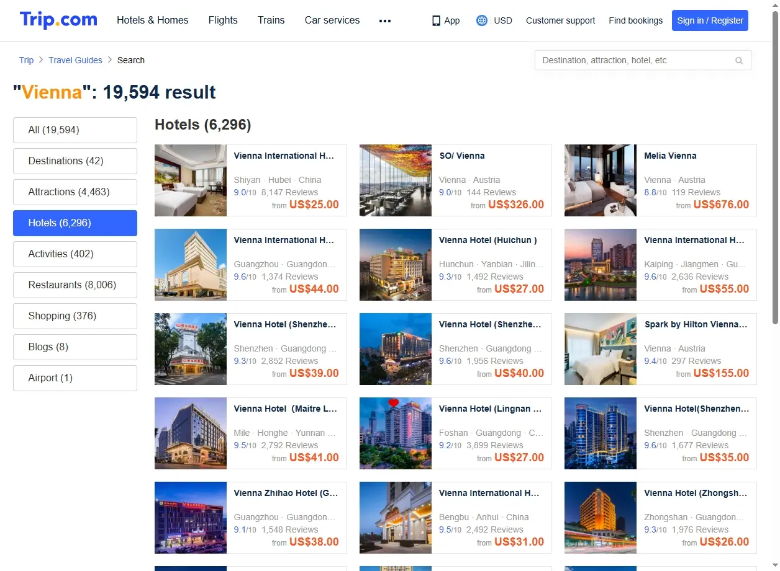Click the US$25.00 price
Viewport: 780px width, 571px height.
click(x=314, y=205)
